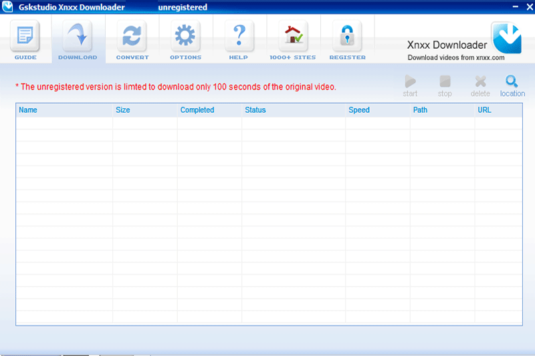535x356 pixels.
Task: Click the app icon in title bar
Action: [7, 7]
